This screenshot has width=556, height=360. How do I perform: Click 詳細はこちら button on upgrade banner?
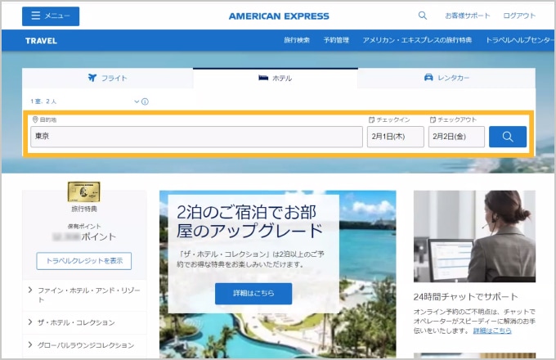click(253, 294)
